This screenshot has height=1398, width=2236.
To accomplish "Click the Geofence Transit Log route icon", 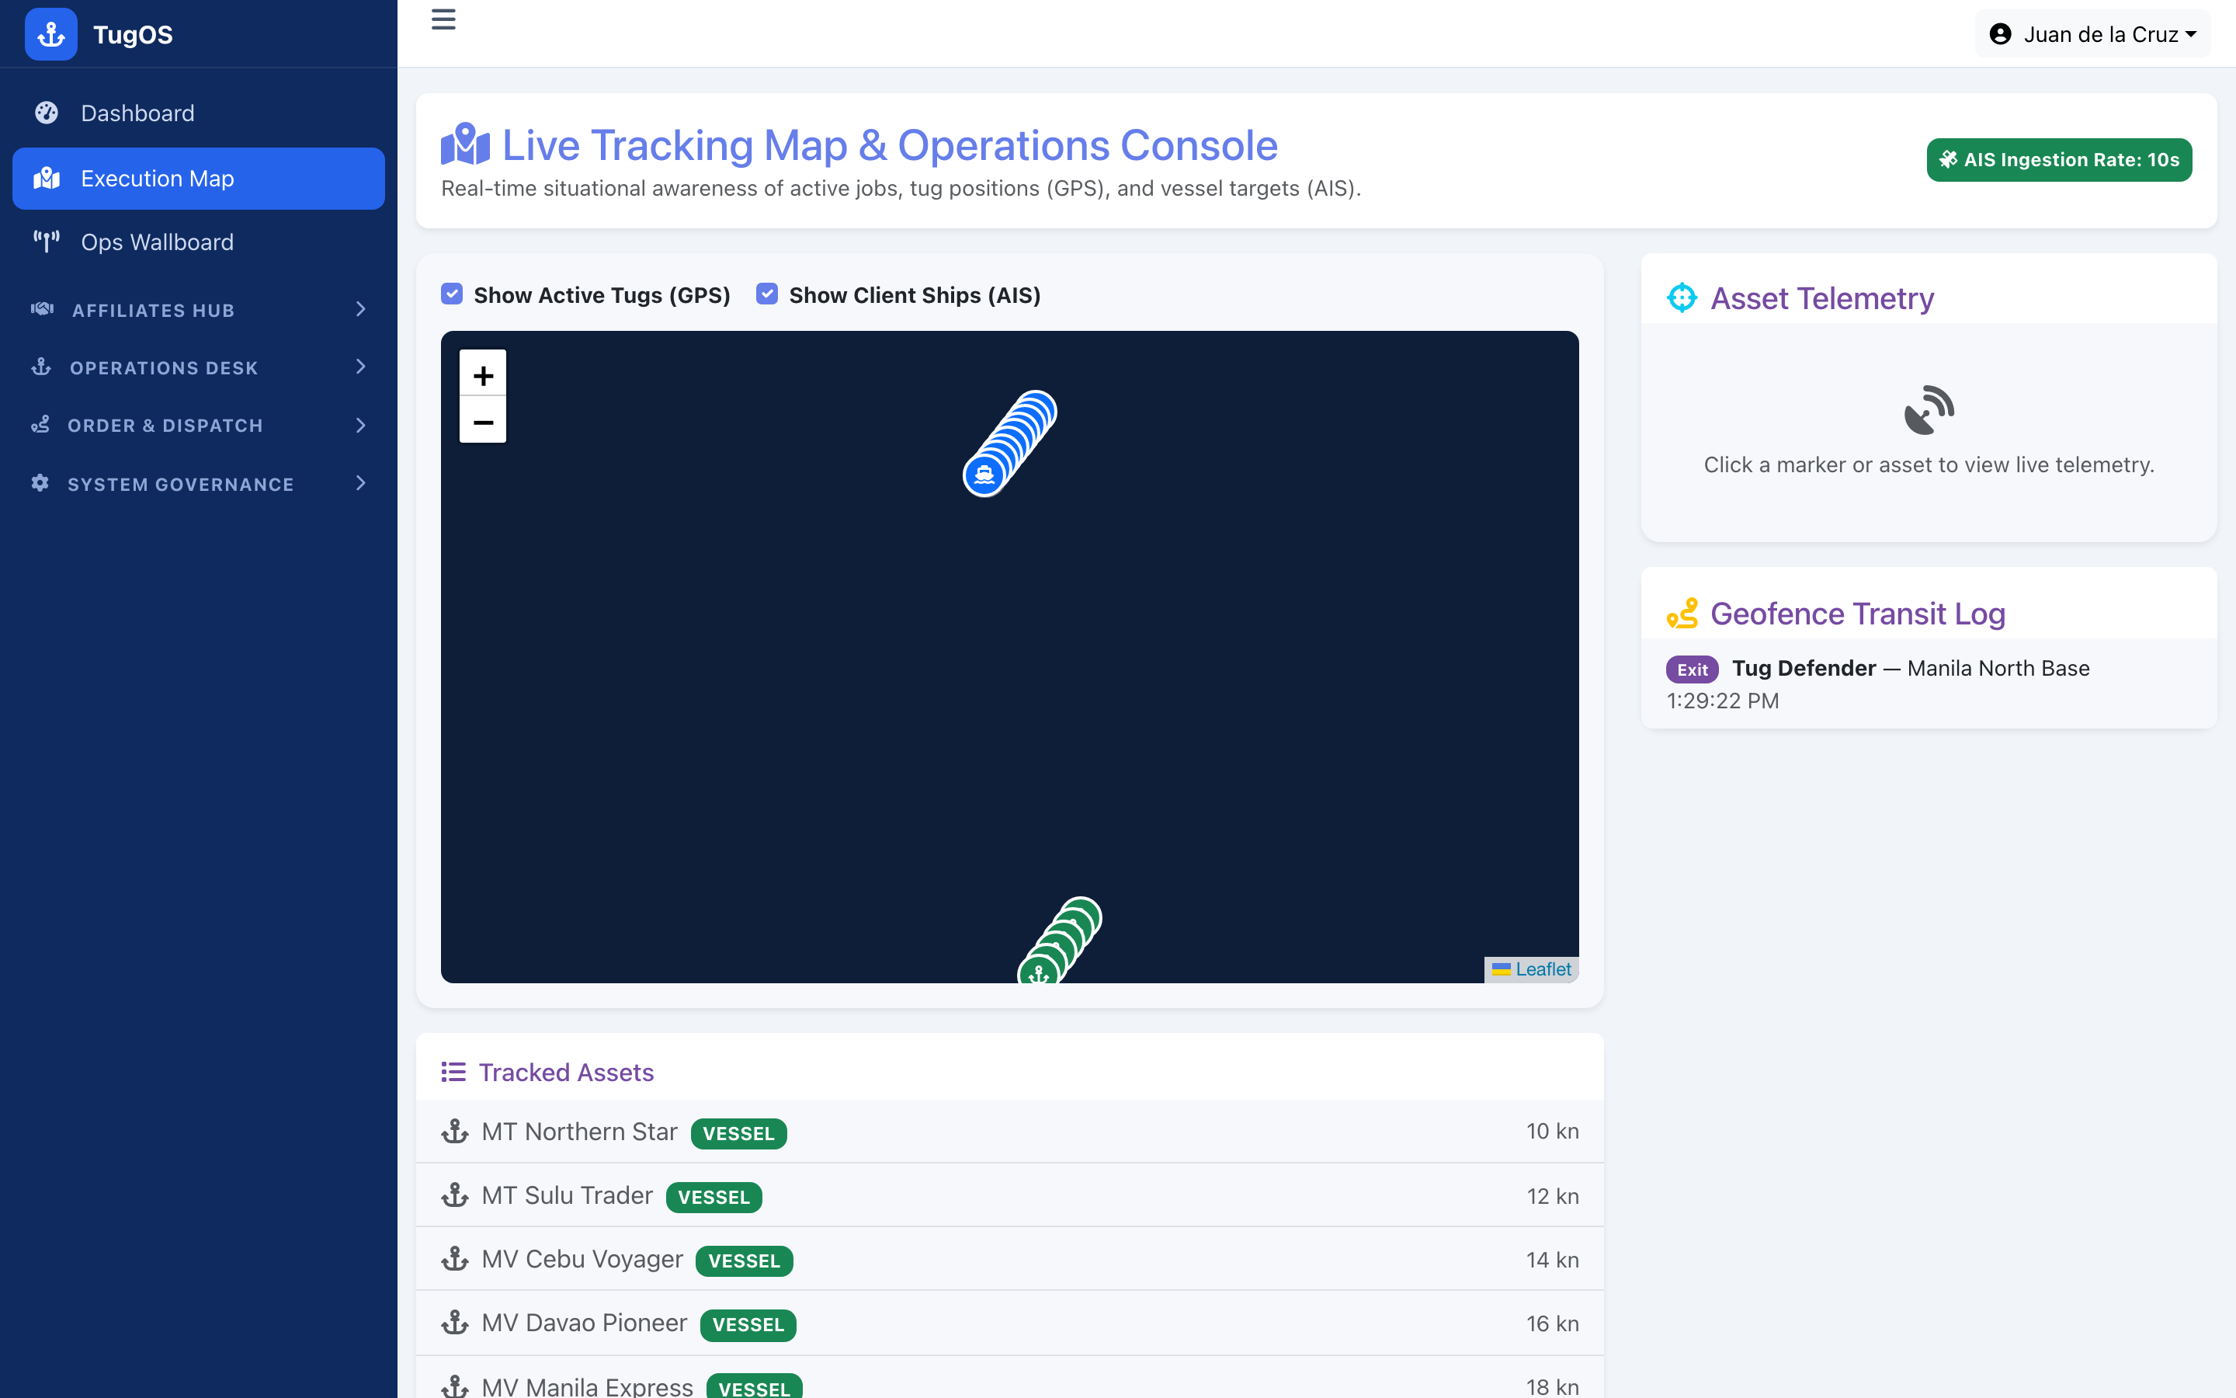I will click(x=1682, y=613).
